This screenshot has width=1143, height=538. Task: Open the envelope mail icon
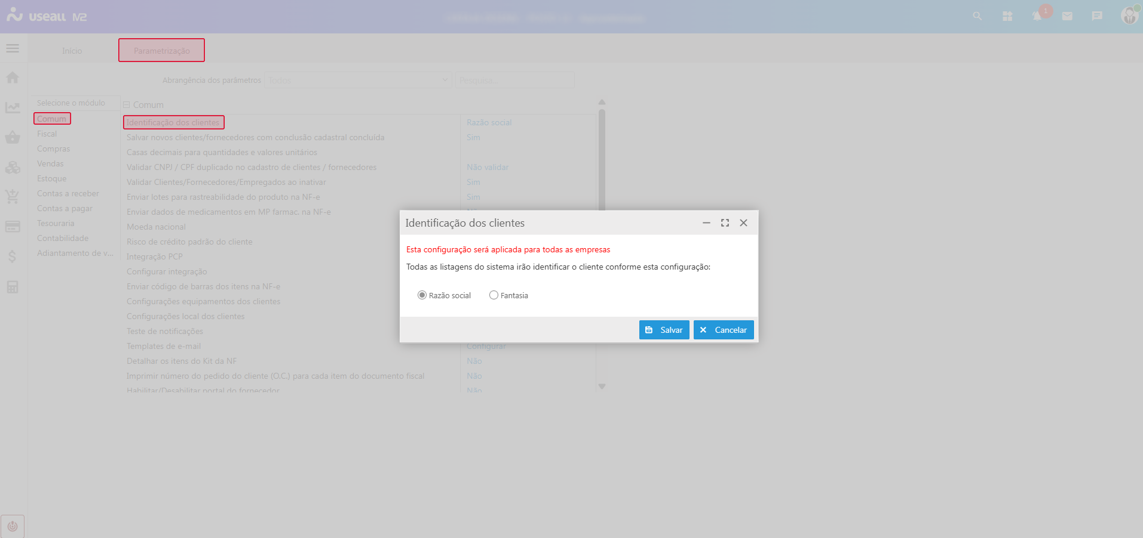(1067, 16)
